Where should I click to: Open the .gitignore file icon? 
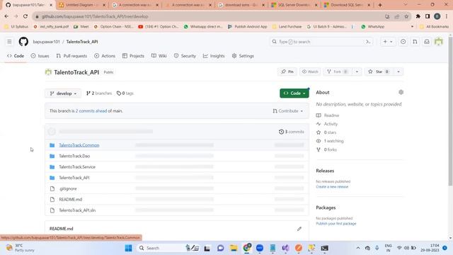(52, 188)
